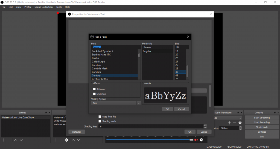Close the Scenes dock panel

[x=49, y=113]
